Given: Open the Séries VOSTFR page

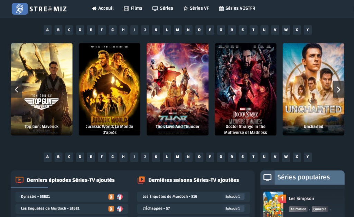Looking at the screenshot, I should pyautogui.click(x=237, y=8).
